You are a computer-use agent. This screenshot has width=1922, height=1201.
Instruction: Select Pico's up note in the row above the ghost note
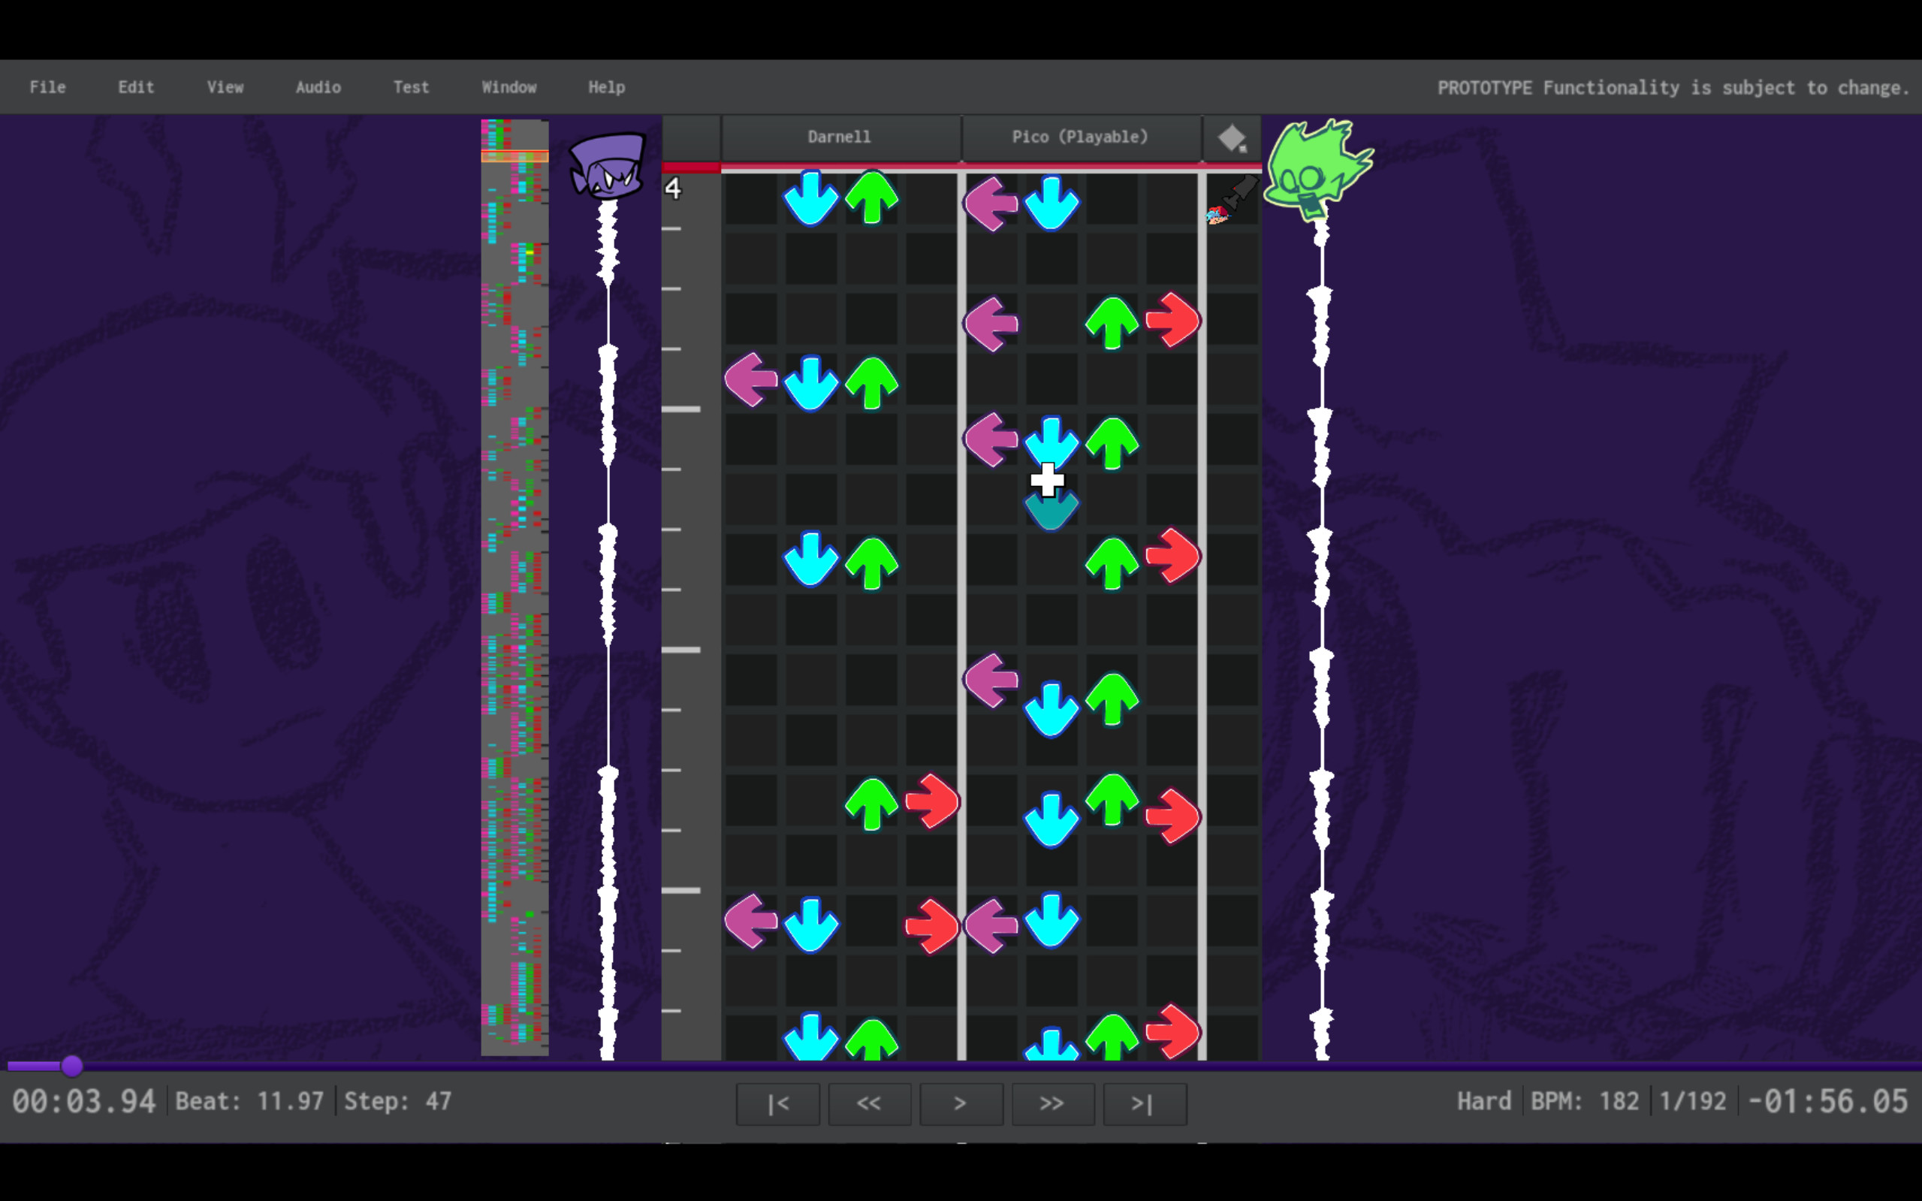pos(1112,443)
